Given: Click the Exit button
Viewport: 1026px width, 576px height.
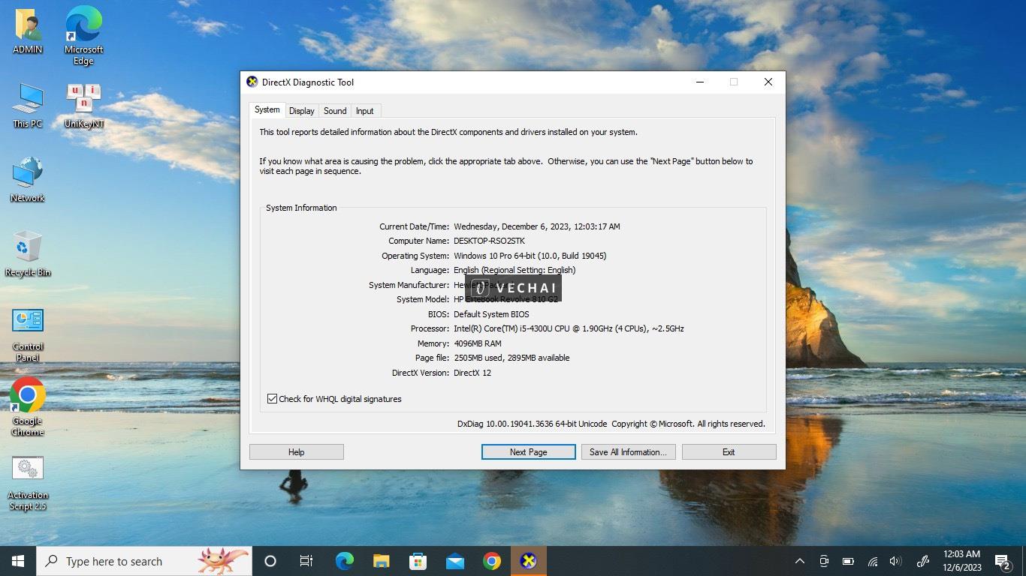Looking at the screenshot, I should point(729,452).
